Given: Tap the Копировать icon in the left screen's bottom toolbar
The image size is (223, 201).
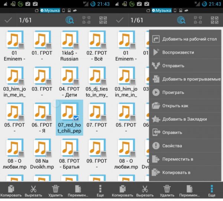Looking at the screenshot, I should pyautogui.click(x=11, y=189).
